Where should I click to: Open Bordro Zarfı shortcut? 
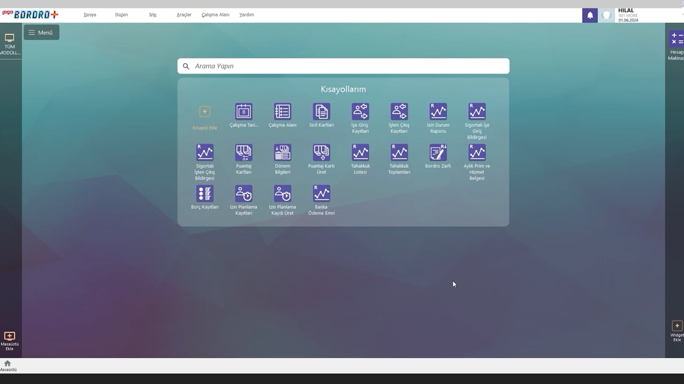pos(438,156)
